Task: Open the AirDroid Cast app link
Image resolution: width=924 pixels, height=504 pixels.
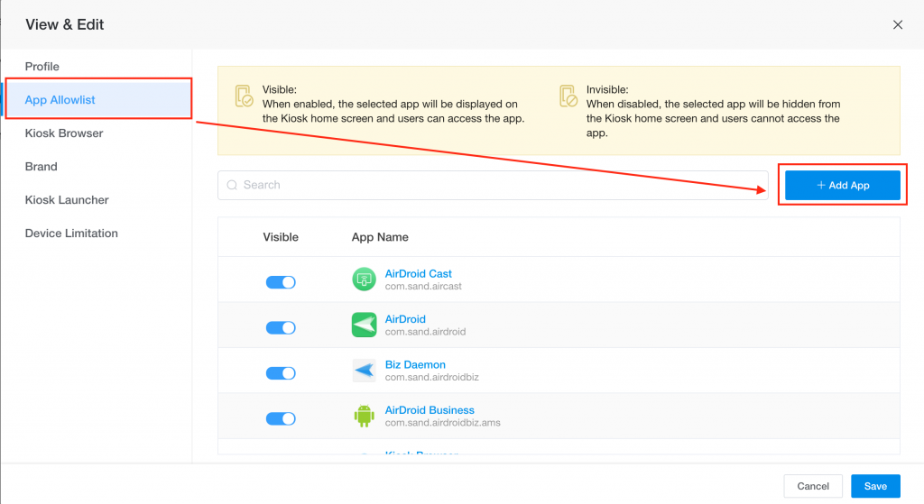Action: pyautogui.click(x=418, y=274)
